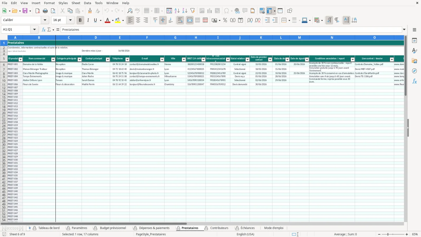The image size is (421, 237).
Task: Open Print Preview
Action: point(53,11)
